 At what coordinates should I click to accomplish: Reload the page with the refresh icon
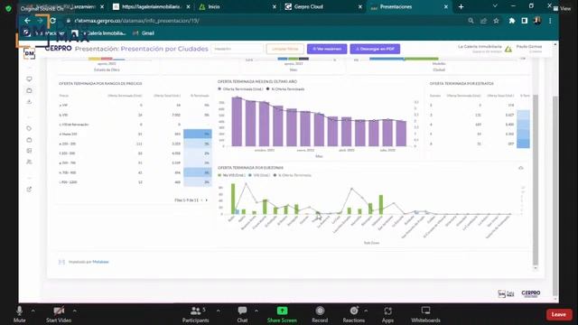click(x=53, y=21)
